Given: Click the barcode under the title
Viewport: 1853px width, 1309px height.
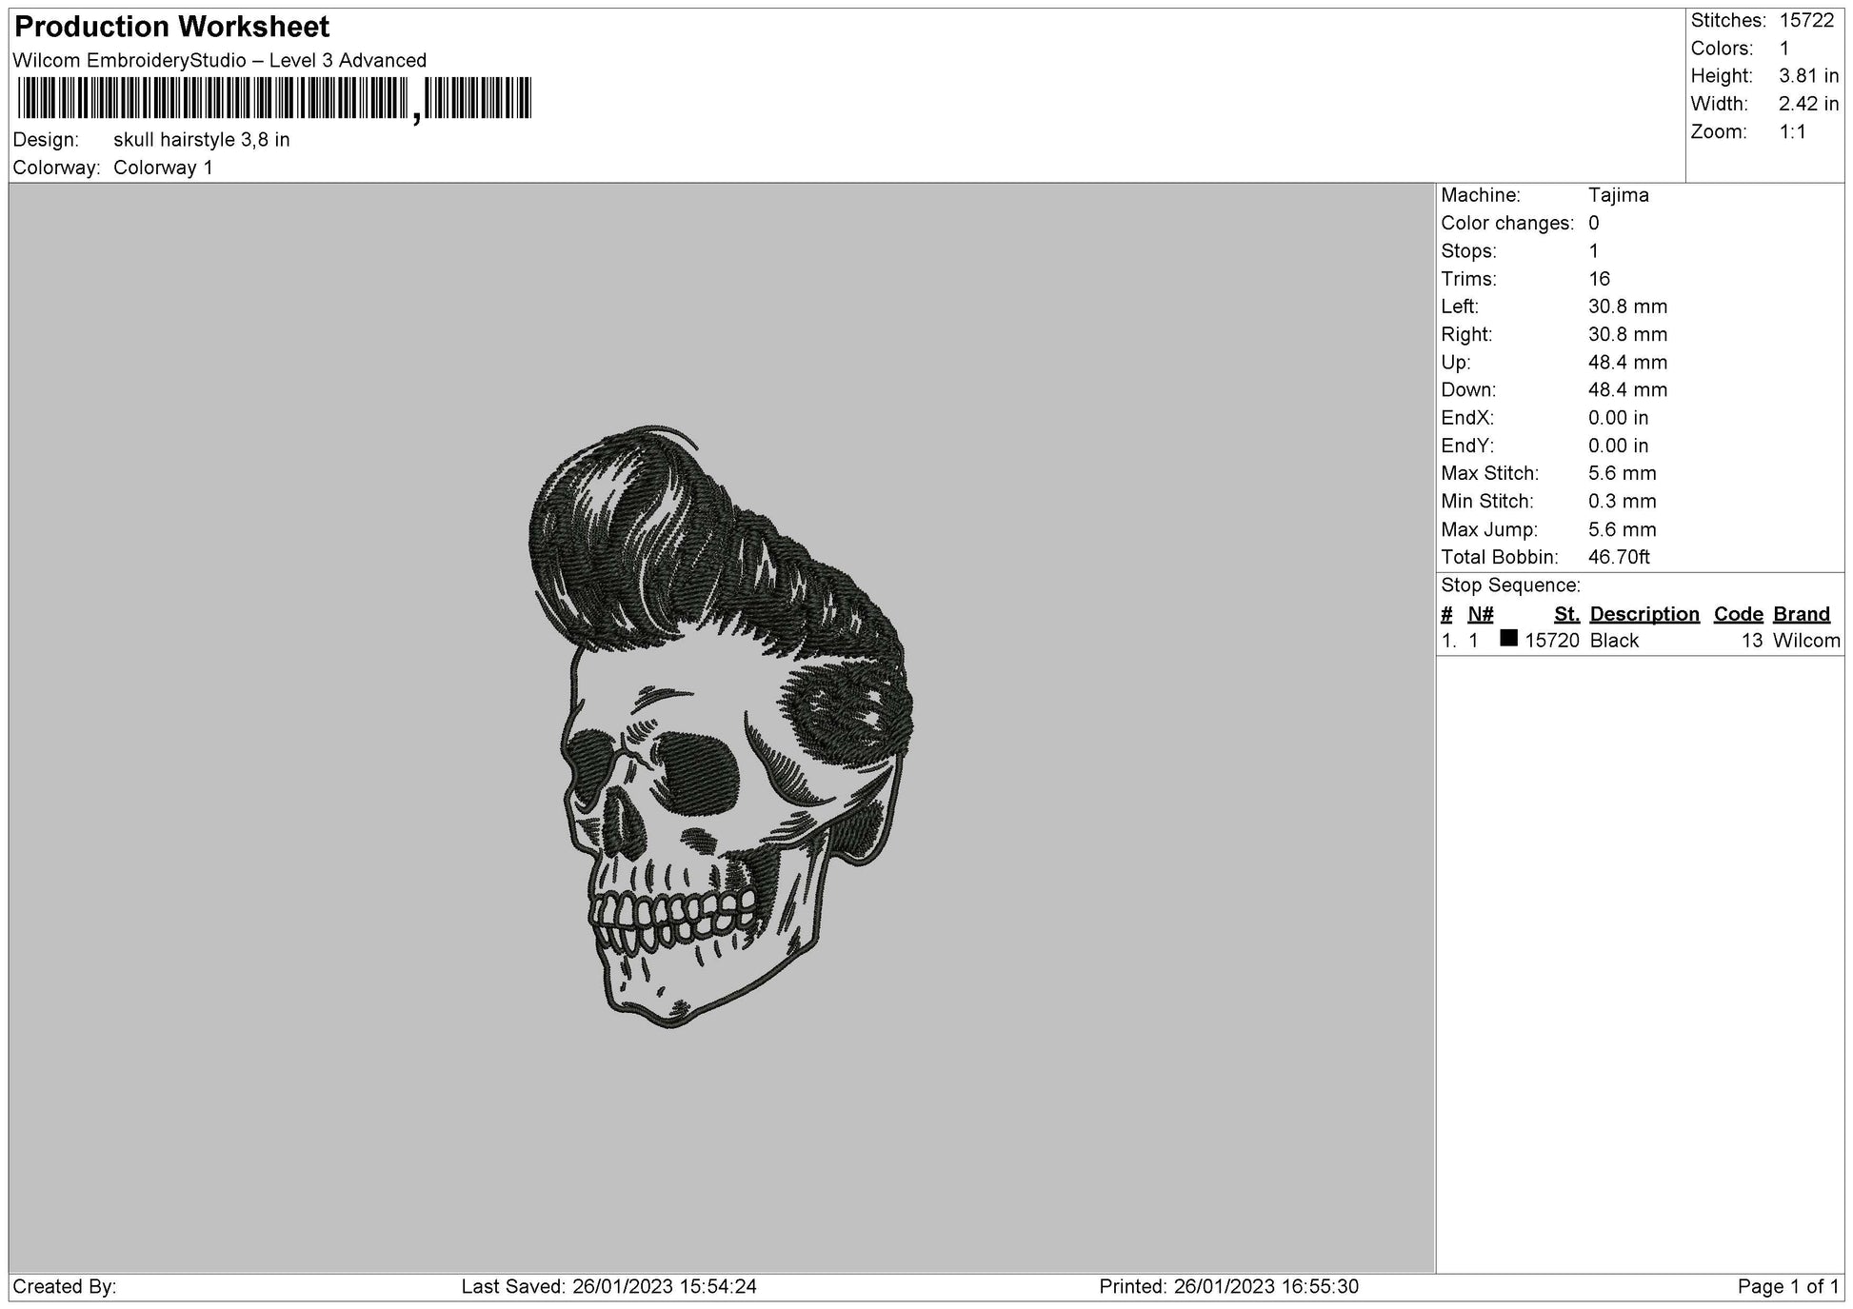Looking at the screenshot, I should click(274, 98).
